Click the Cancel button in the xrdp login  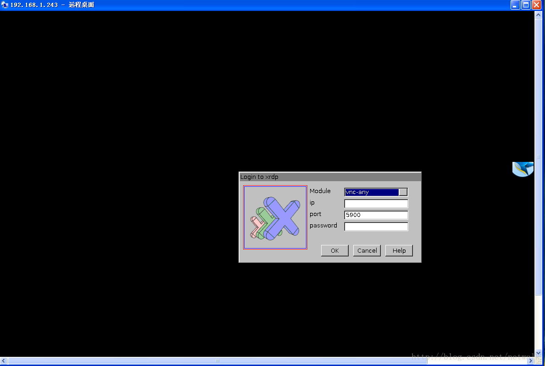[367, 250]
